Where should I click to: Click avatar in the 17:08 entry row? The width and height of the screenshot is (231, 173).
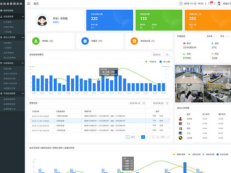[x=180, y=123]
